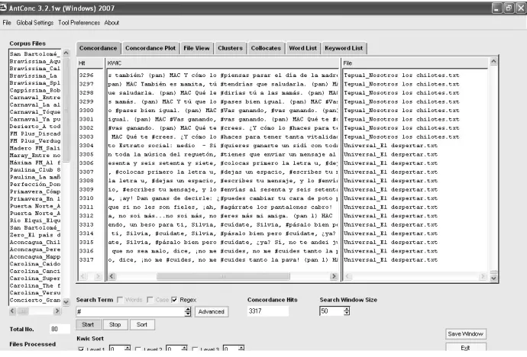Click KWIC pane right scroll arrow

click(x=334, y=276)
